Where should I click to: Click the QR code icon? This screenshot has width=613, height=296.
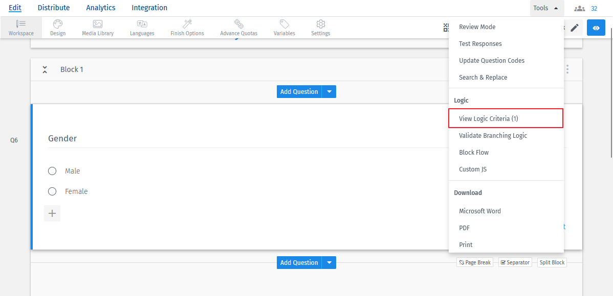(x=446, y=27)
